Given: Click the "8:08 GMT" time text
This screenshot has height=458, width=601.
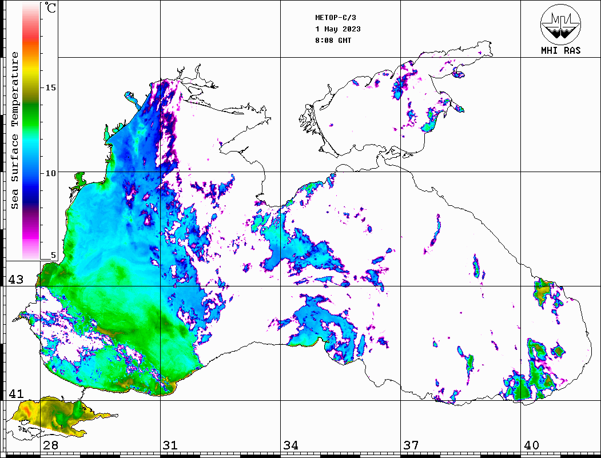Looking at the screenshot, I should pyautogui.click(x=333, y=40).
